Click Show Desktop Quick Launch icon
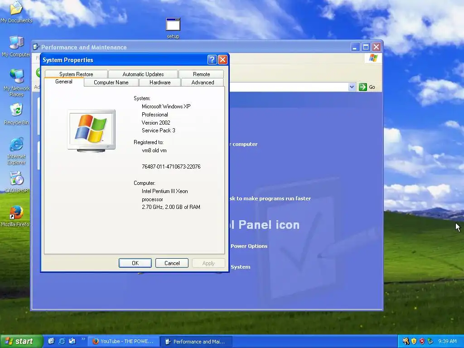 pyautogui.click(x=72, y=341)
